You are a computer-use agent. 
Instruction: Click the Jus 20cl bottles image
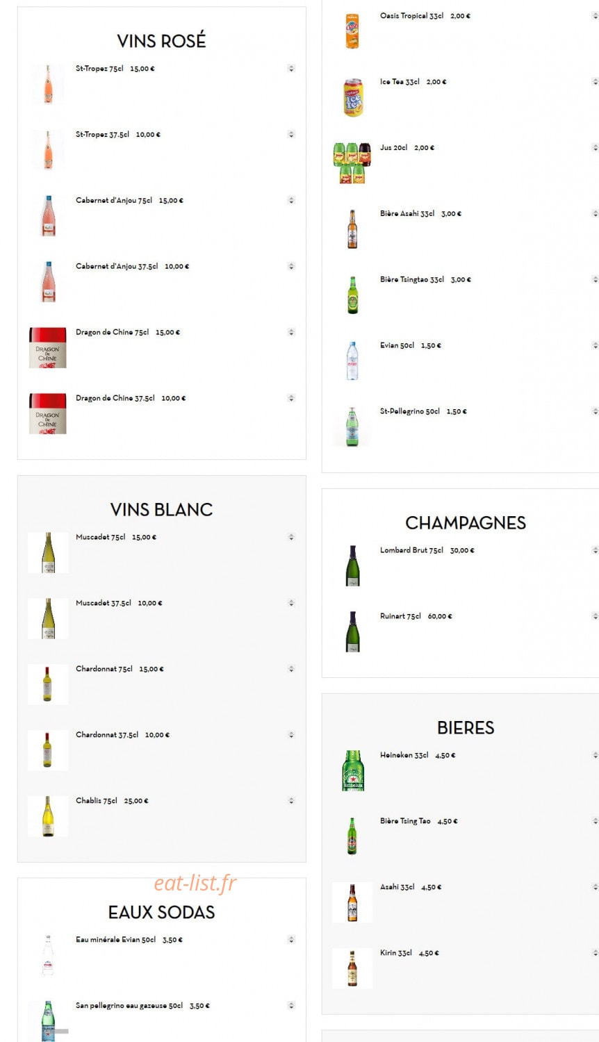(352, 163)
